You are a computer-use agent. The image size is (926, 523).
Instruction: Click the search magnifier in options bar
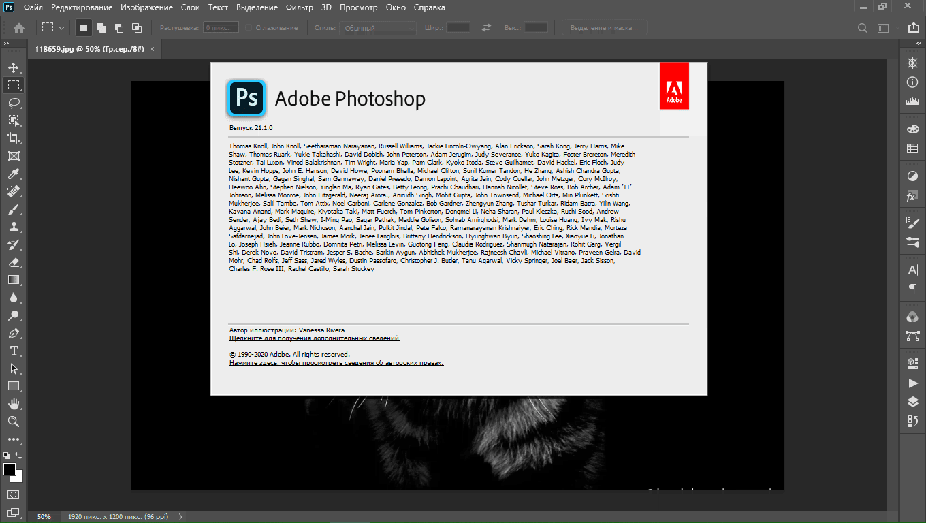click(863, 28)
